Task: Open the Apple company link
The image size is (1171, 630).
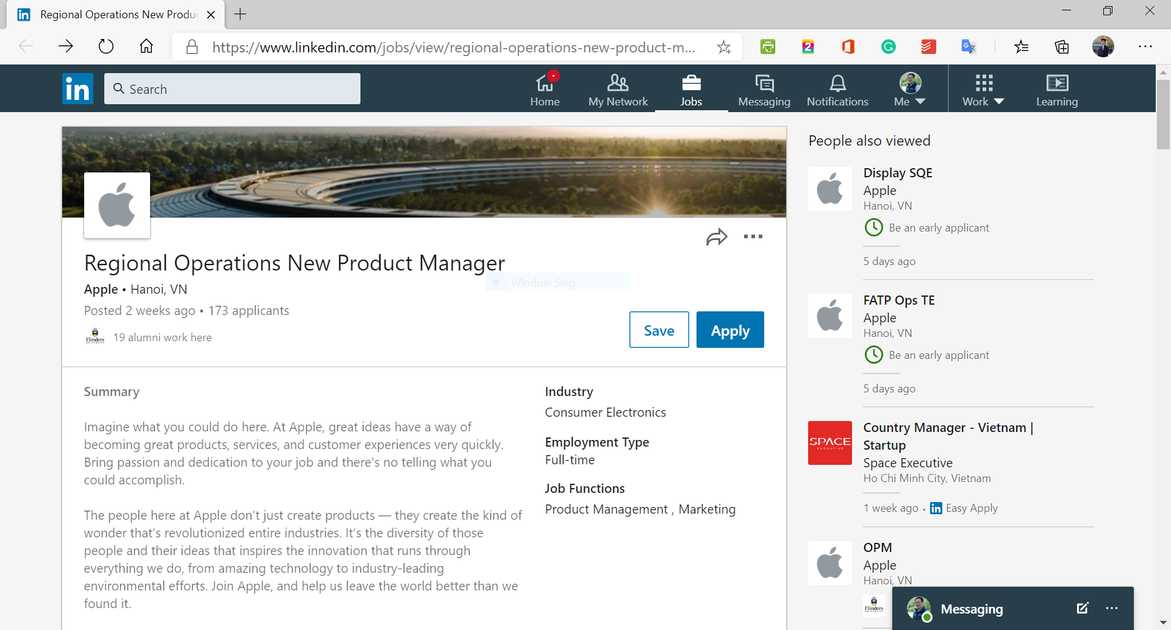Action: [x=101, y=289]
